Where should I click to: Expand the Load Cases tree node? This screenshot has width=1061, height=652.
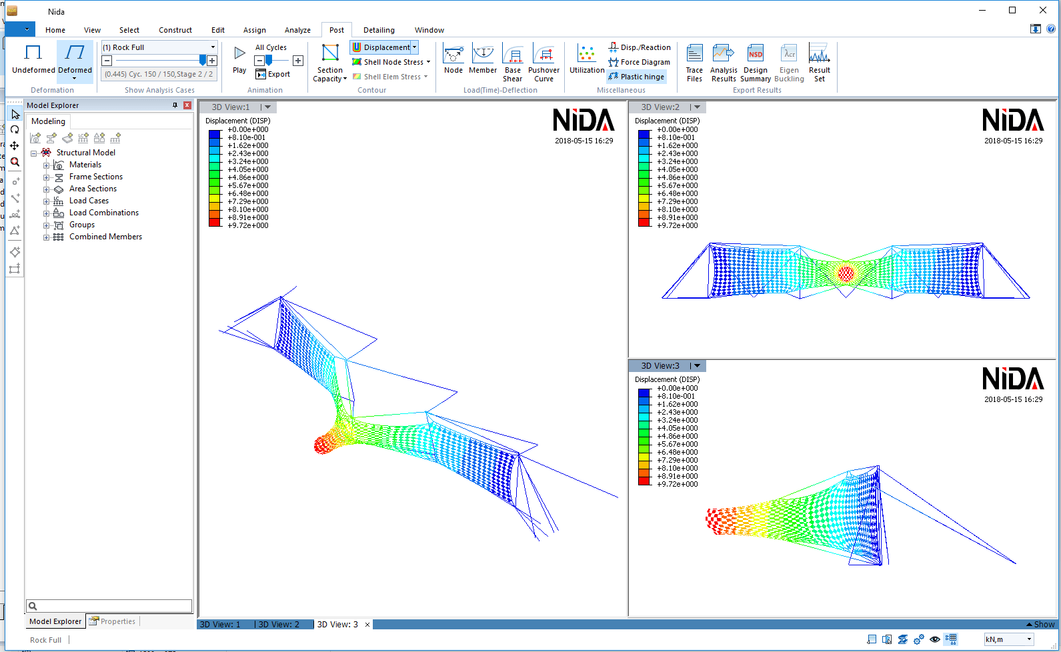coord(46,201)
